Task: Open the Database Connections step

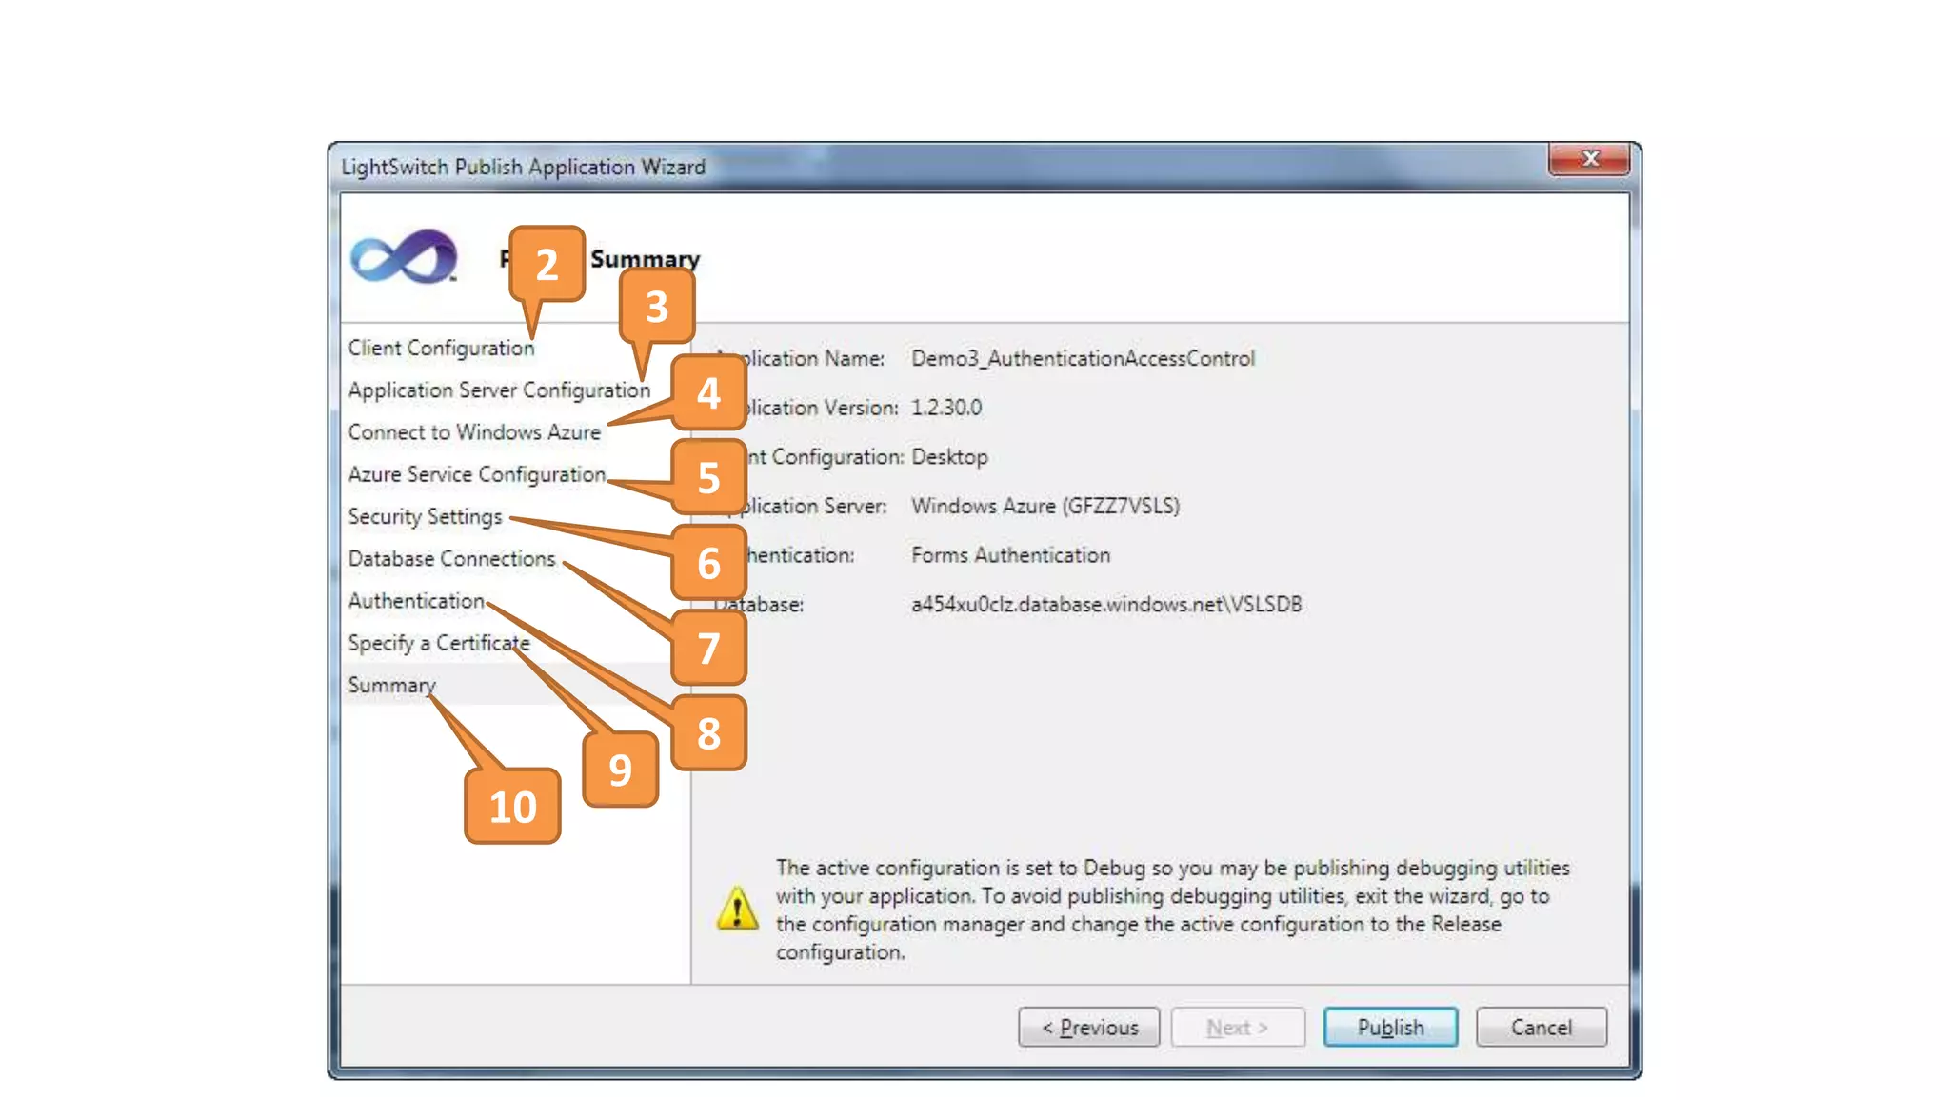Action: 451,559
